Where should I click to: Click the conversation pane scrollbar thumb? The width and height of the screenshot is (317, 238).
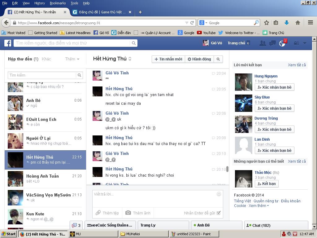(x=227, y=169)
